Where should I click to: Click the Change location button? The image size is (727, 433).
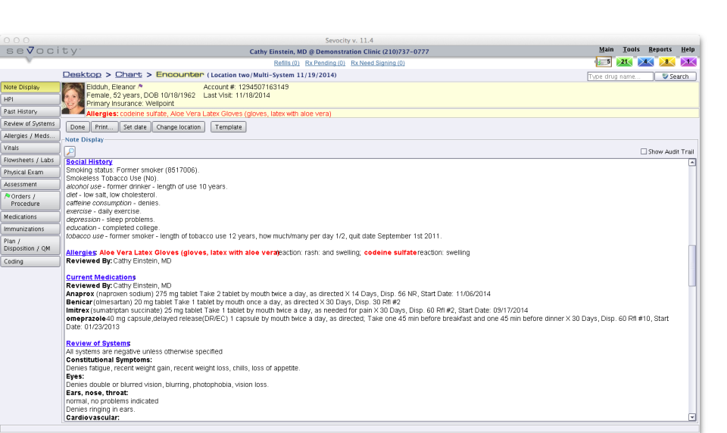click(179, 127)
